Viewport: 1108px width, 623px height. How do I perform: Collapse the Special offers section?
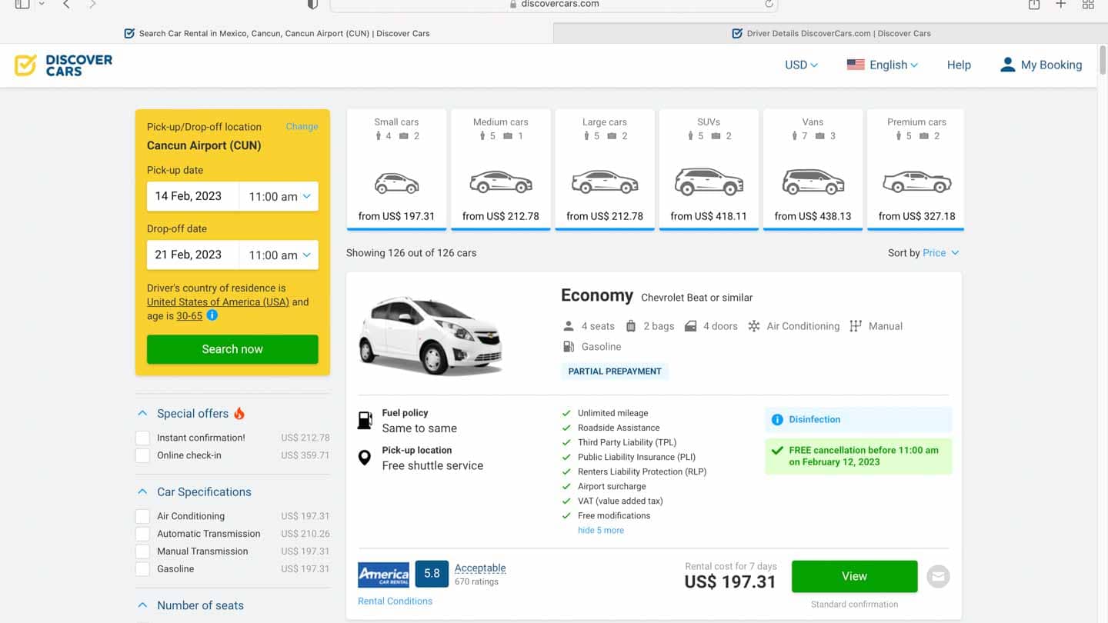[x=142, y=413]
